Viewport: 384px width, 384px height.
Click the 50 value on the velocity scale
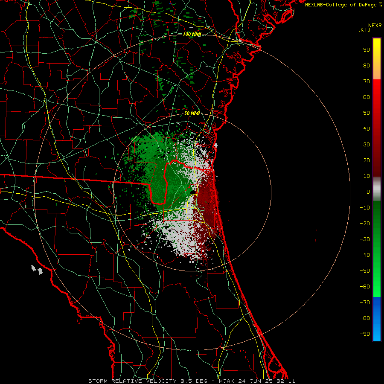367,113
